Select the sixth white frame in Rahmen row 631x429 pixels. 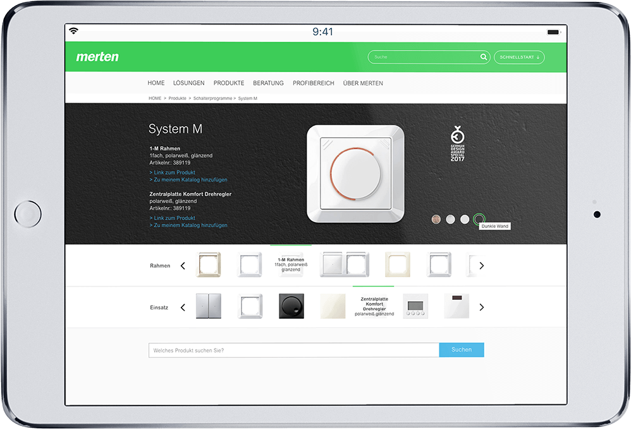coord(439,264)
